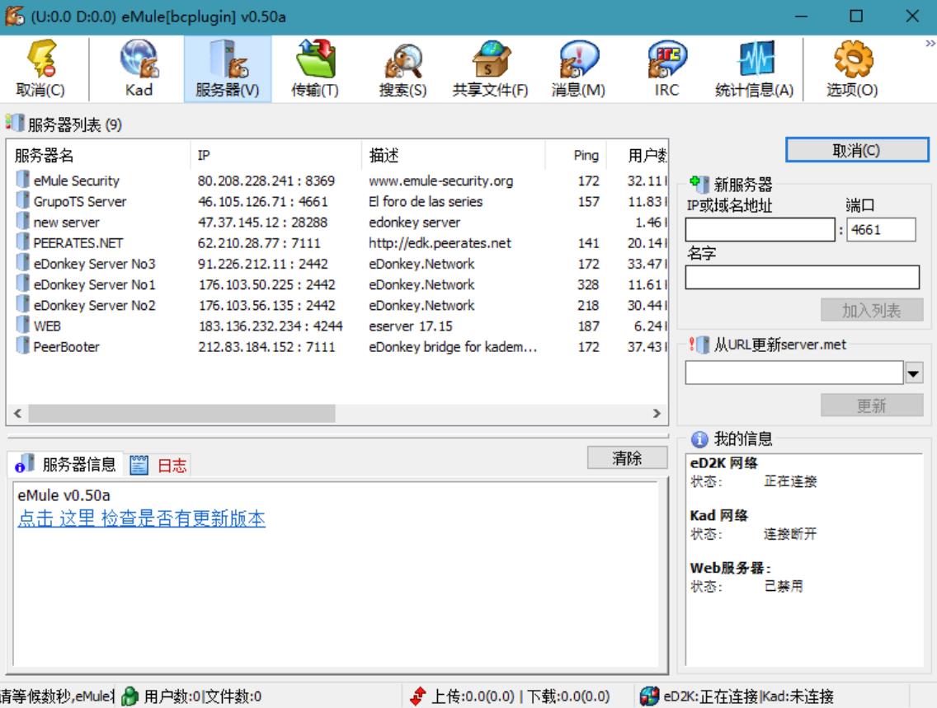Click the GrupoTS Server row icon
Screen dimensions: 937x708
click(x=23, y=200)
